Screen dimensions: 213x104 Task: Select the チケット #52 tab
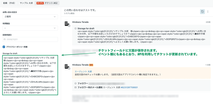tap(47, 3)
